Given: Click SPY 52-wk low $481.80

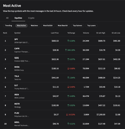Looking at the screenshot, I should pos(117,41).
